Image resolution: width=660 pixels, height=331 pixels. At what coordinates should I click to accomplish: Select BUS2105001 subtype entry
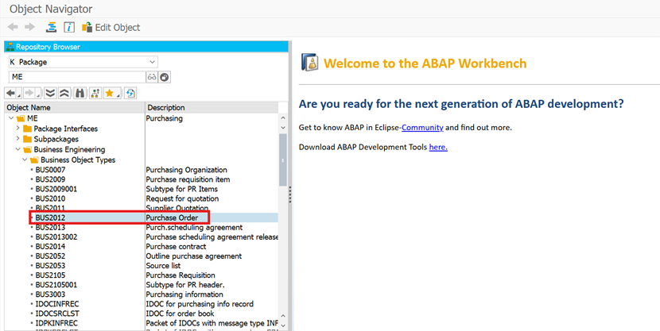point(56,285)
